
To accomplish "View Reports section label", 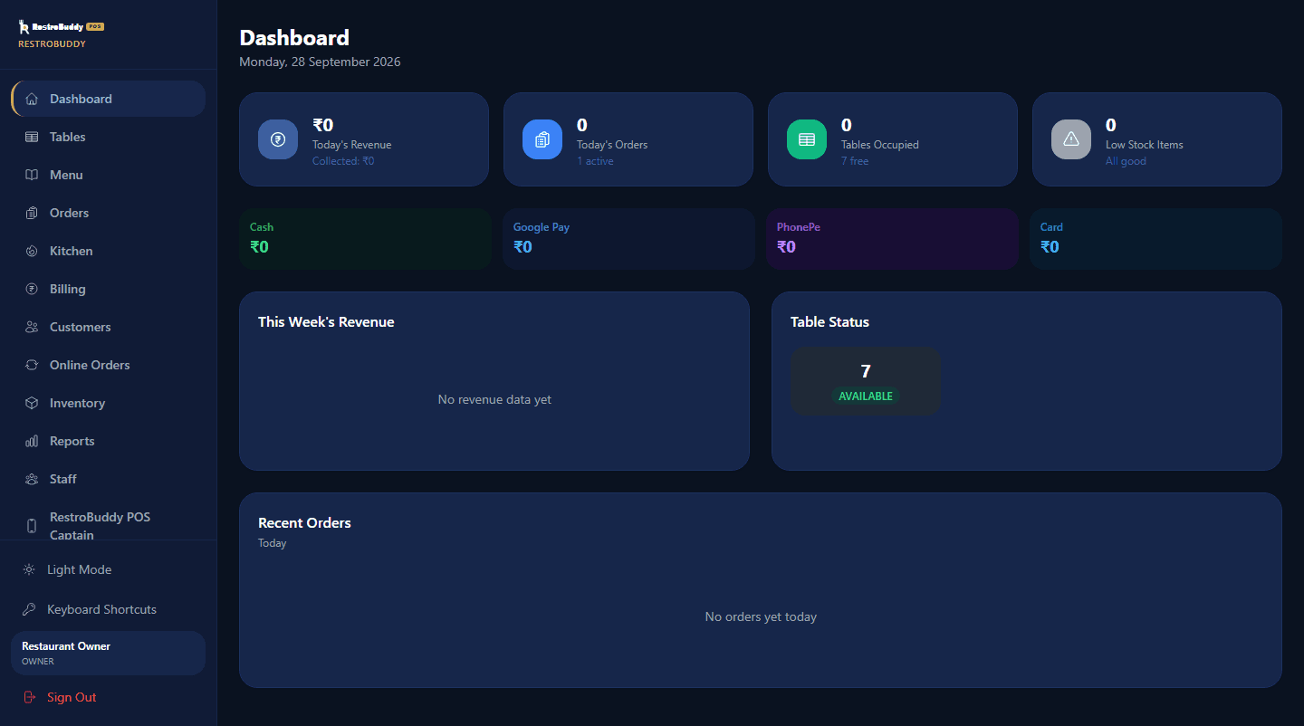I will (x=72, y=441).
